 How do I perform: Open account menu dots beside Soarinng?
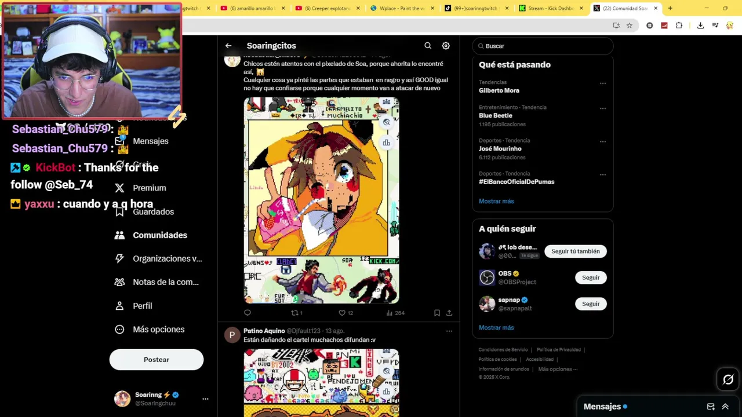point(205,398)
